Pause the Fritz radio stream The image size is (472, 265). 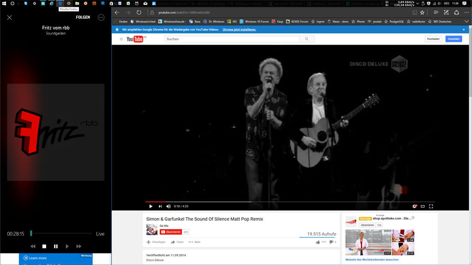click(x=56, y=247)
